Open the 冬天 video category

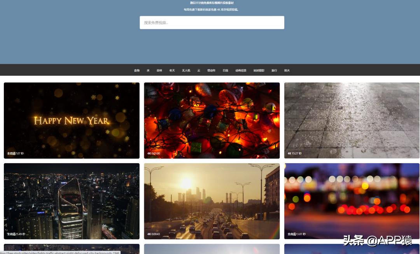(172, 71)
